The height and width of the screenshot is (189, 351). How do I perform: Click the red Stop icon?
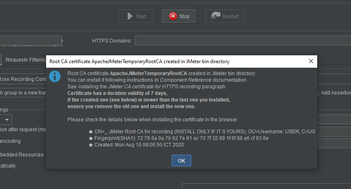click(x=173, y=16)
